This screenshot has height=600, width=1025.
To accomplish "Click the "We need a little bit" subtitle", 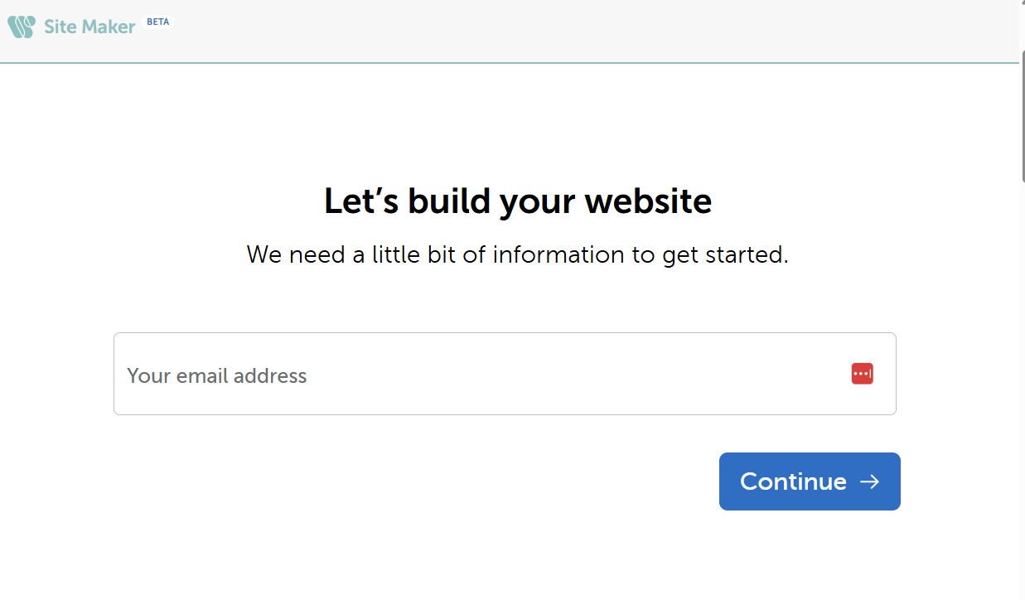I will coord(517,254).
